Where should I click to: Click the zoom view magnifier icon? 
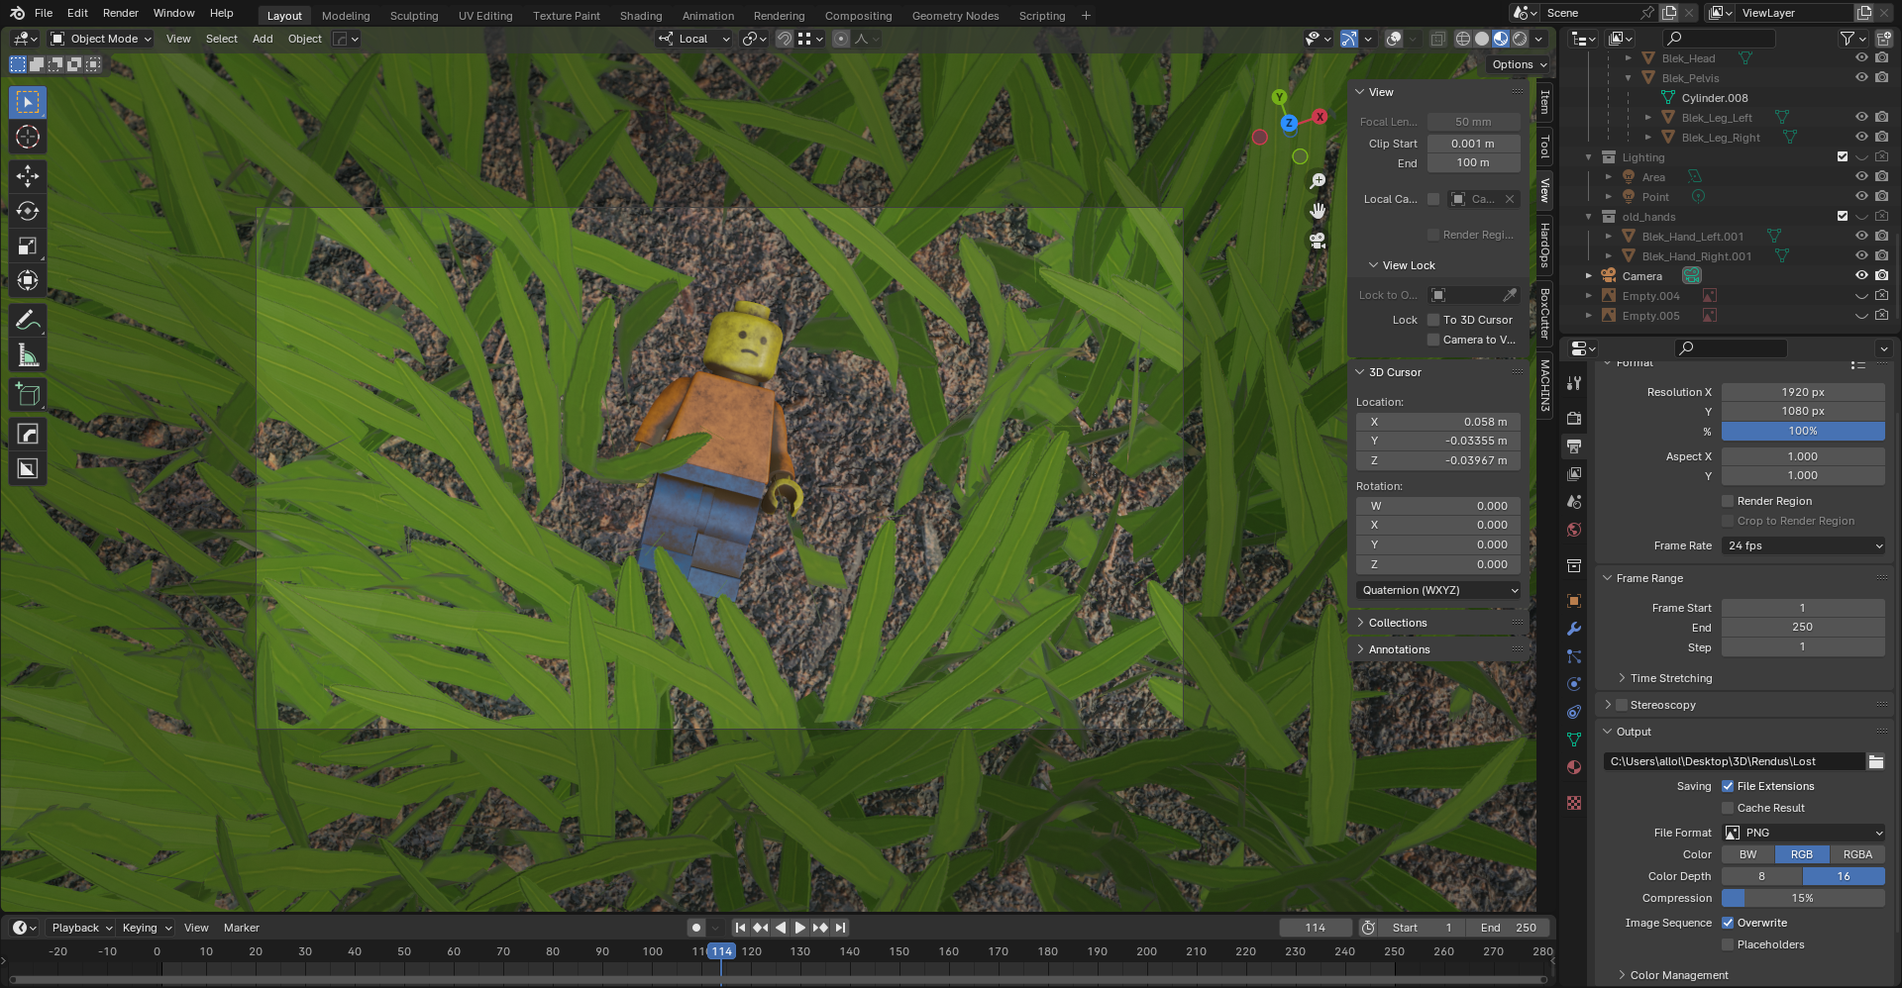(x=1318, y=181)
